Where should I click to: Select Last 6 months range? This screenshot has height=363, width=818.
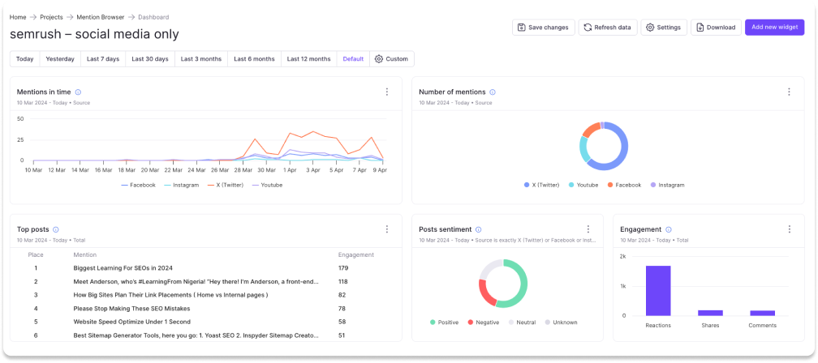[254, 59]
